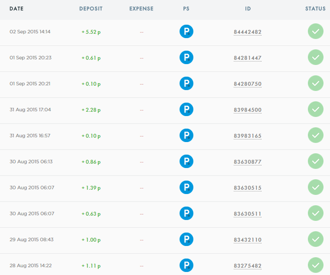Sort by the DATE column header

16,9
